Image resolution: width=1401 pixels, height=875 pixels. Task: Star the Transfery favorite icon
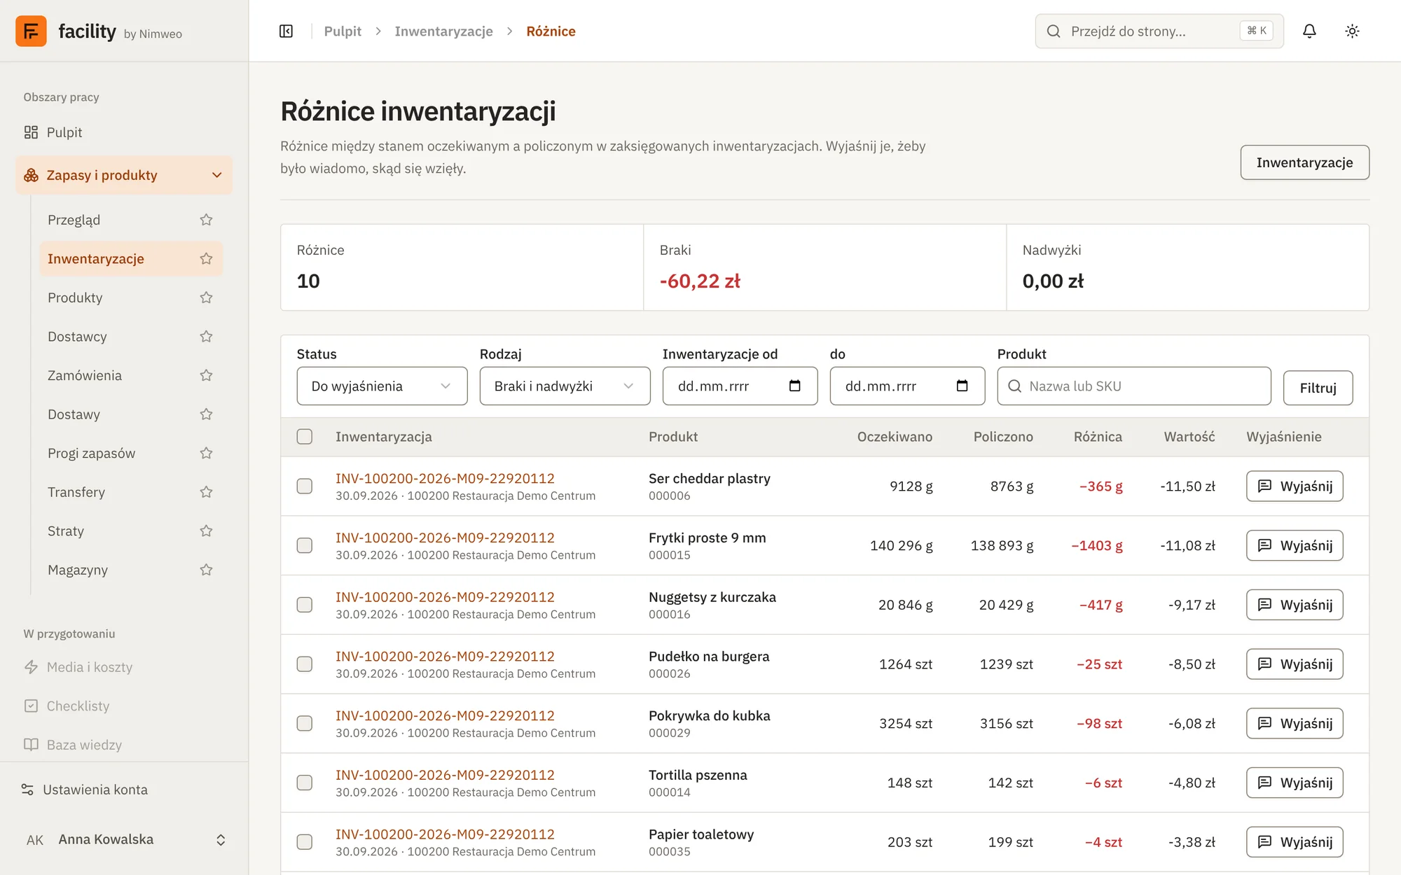[x=206, y=492]
